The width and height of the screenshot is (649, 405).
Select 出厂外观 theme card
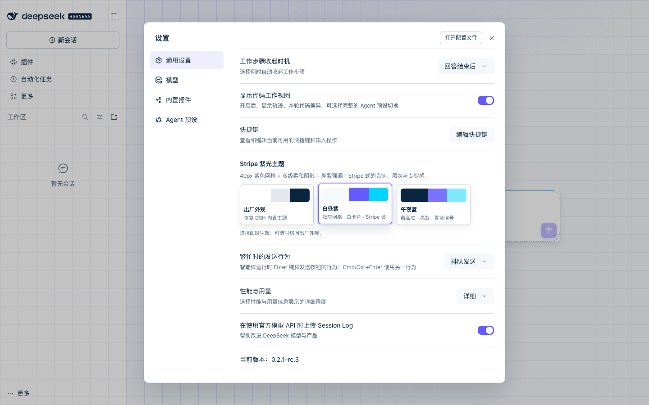[277, 205]
